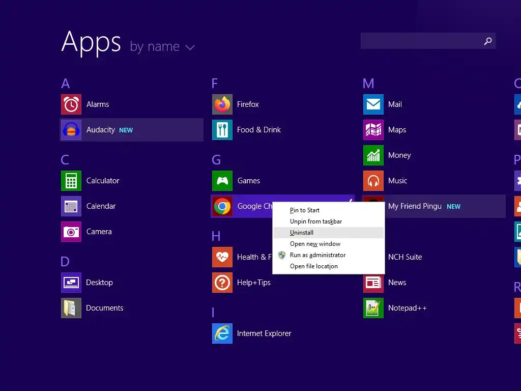Click the 'Camera' app name

click(x=99, y=232)
